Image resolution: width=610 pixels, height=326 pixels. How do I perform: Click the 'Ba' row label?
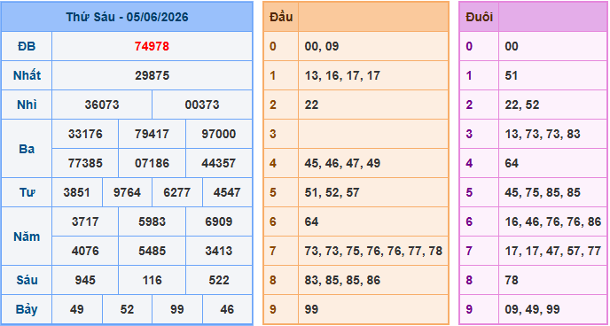[27, 149]
